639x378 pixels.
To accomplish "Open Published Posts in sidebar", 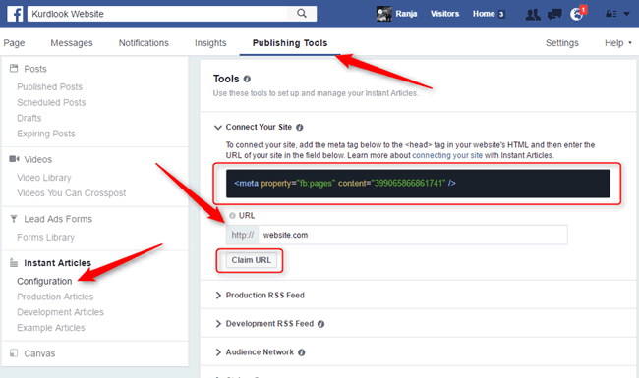I will click(x=50, y=87).
